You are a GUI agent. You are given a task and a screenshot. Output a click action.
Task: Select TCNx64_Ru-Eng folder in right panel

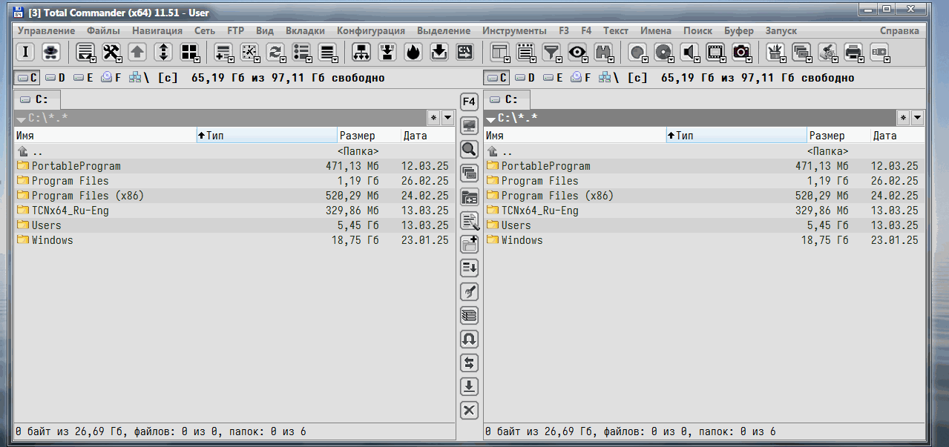(x=705, y=211)
